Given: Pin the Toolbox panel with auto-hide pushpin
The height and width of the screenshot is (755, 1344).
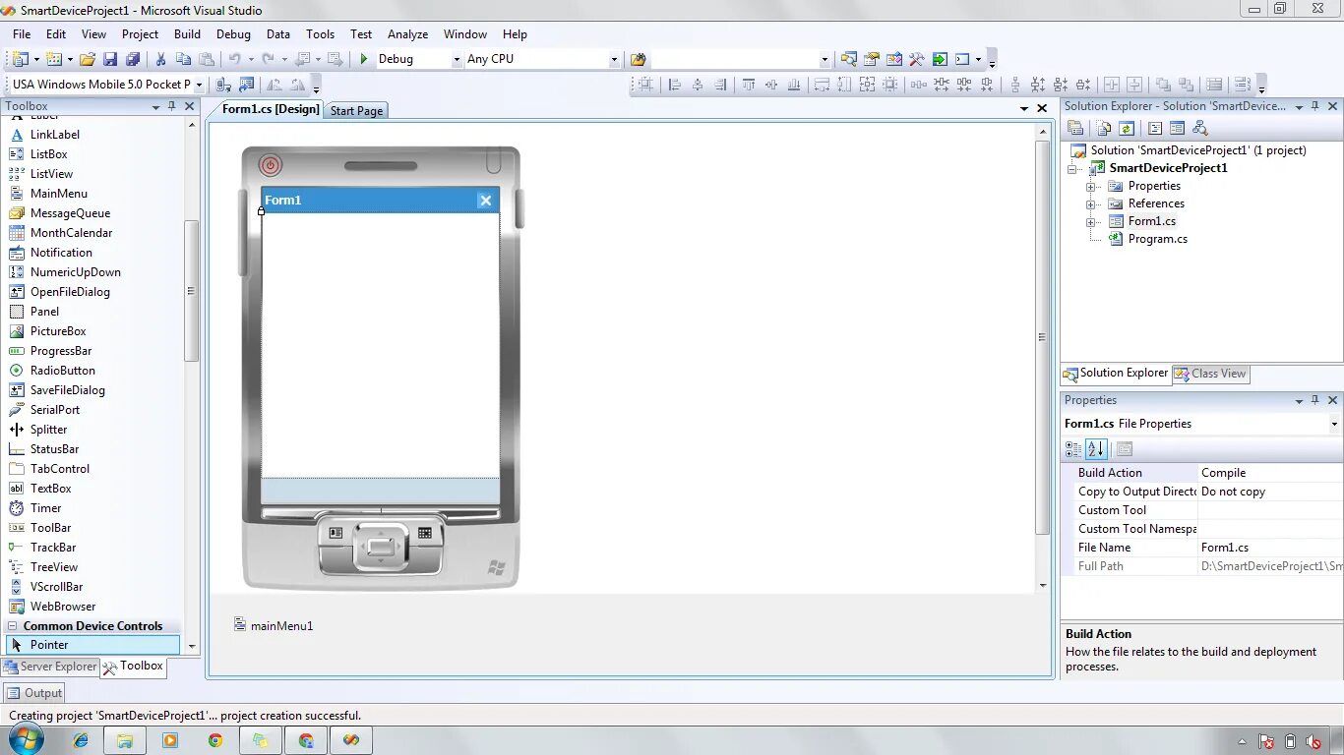Looking at the screenshot, I should click(171, 106).
